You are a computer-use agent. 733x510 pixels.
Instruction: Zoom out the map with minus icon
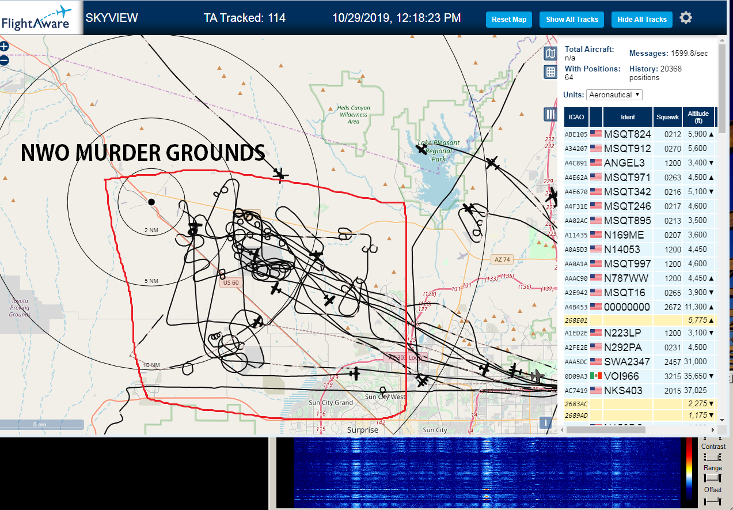click(x=4, y=60)
